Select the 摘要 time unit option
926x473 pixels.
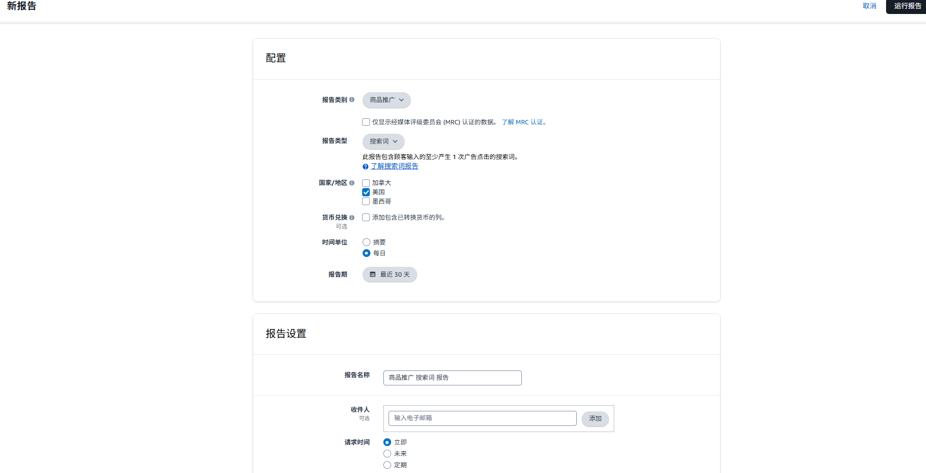coord(366,242)
